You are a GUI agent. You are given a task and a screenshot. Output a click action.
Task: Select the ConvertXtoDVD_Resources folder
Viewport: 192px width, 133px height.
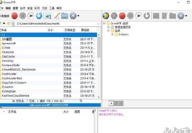(49, 70)
